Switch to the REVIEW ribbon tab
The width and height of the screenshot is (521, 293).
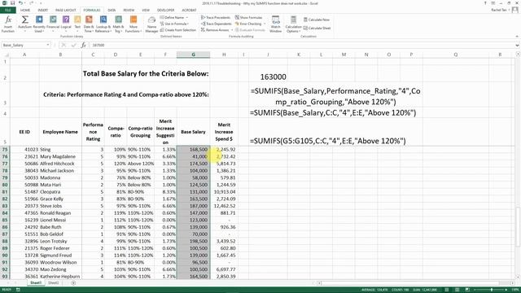pyautogui.click(x=129, y=10)
